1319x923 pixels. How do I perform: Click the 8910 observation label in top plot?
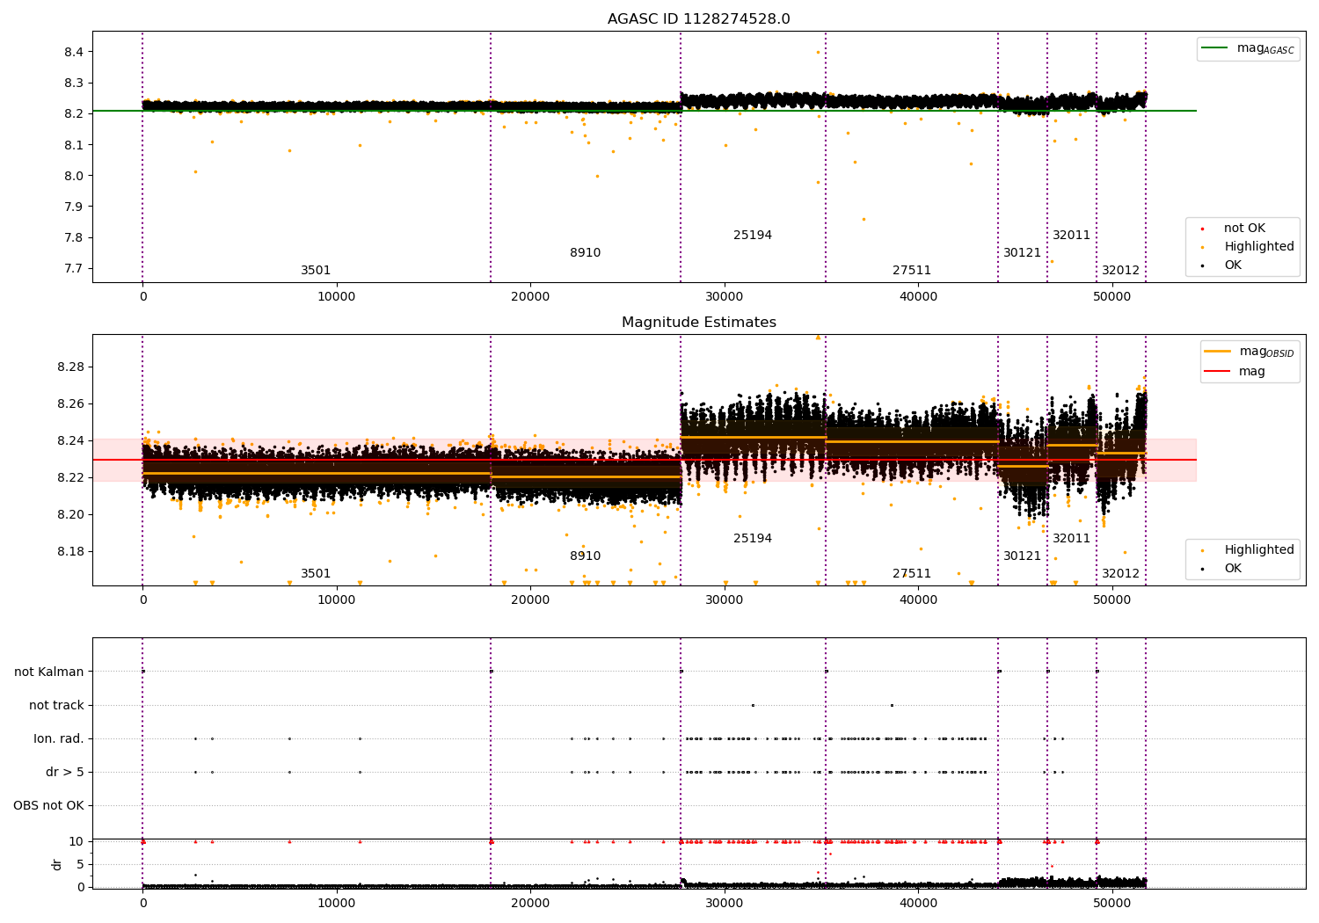click(x=585, y=253)
